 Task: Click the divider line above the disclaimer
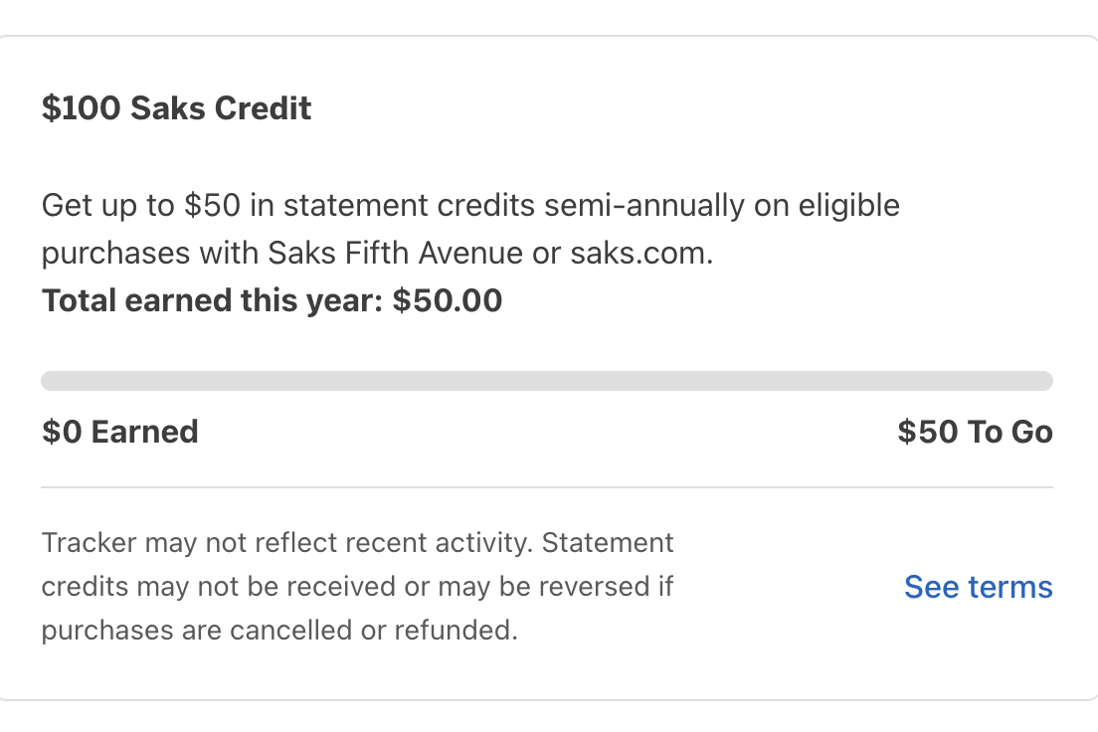point(547,487)
